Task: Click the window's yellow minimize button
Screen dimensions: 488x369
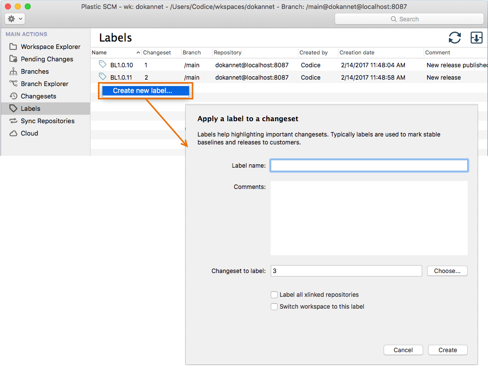Action: [18, 6]
